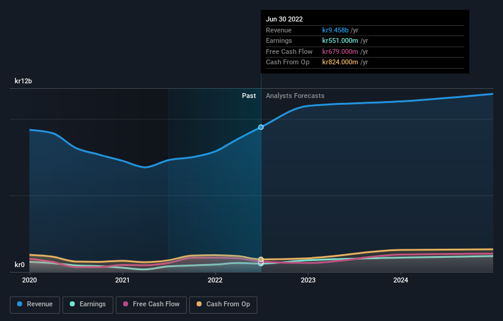
Task: Toggle the Cash From Op legend button
Action: point(223,304)
